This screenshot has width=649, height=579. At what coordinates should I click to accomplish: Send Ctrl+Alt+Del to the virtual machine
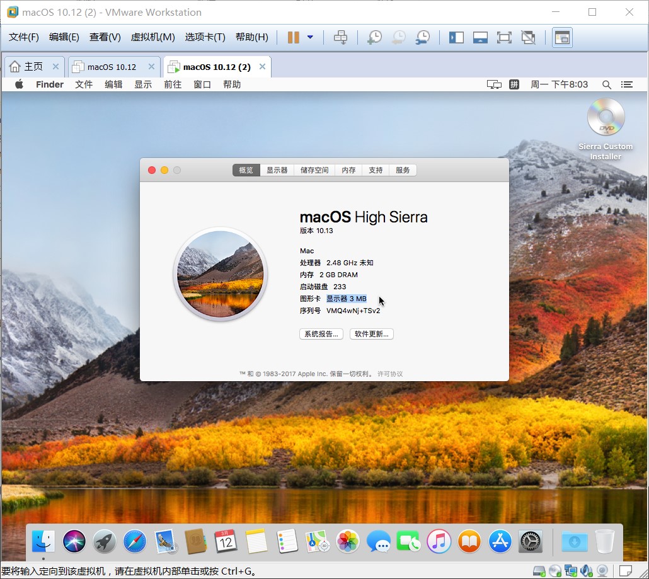tap(340, 37)
